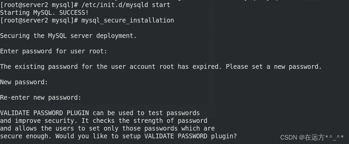Viewport: 349px width, 144px height.
Task: Click the 'New password:' prompt
Action: click(x=24, y=82)
